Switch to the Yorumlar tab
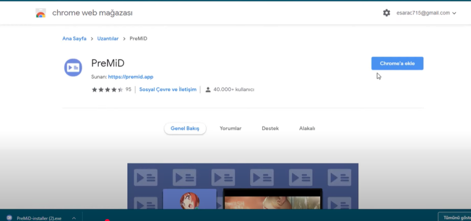 (x=230, y=128)
